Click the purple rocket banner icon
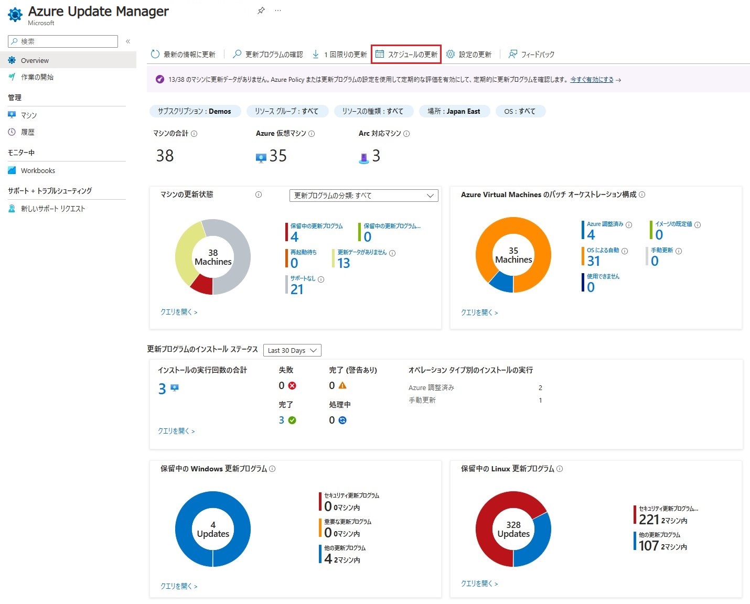Viewport: 750px width, 604px height. point(159,80)
